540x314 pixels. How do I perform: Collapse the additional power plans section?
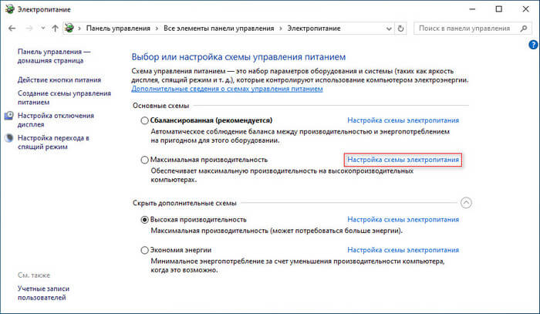tap(465, 202)
